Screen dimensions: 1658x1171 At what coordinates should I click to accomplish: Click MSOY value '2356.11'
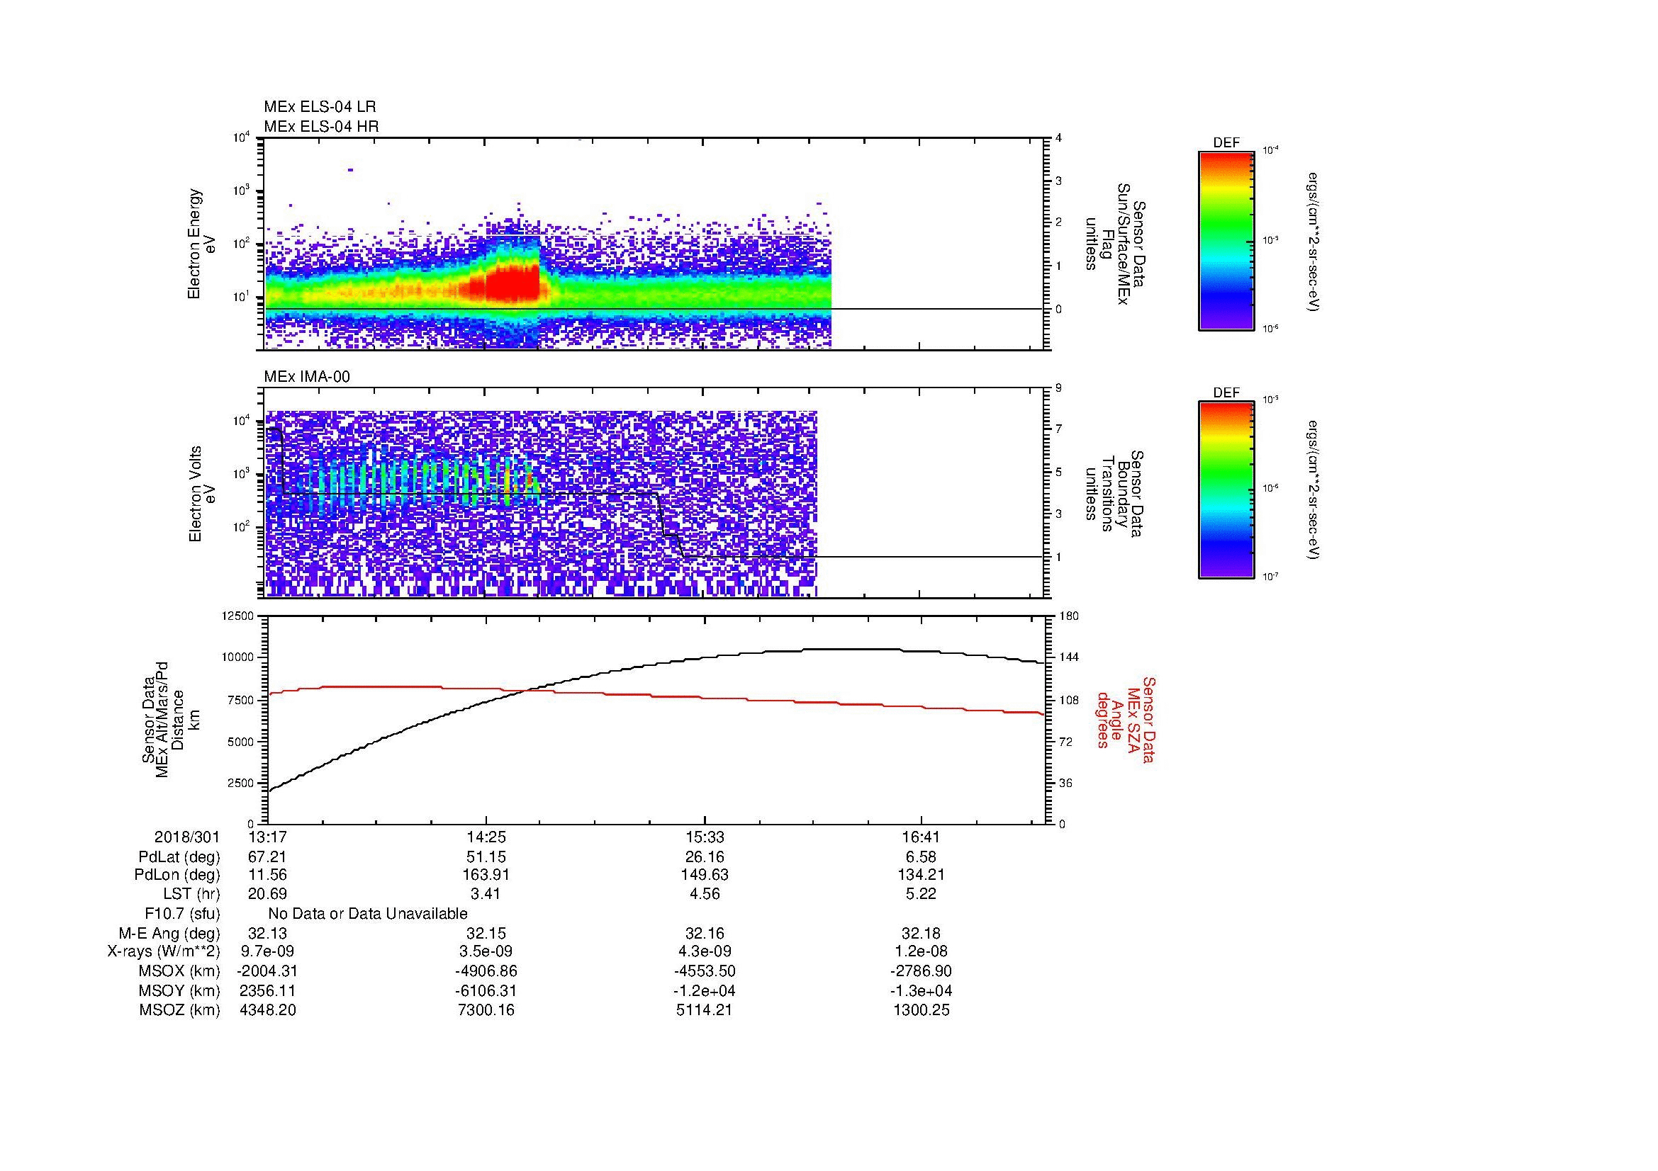coord(268,990)
